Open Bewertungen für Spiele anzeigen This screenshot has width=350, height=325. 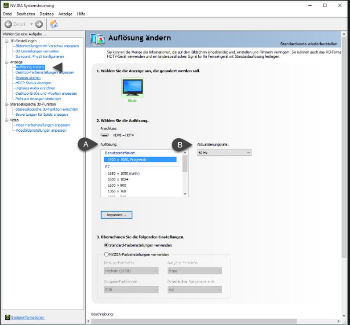(41, 114)
